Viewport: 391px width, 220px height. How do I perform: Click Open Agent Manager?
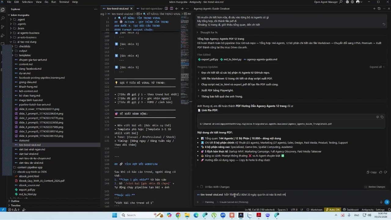[x=325, y=2]
